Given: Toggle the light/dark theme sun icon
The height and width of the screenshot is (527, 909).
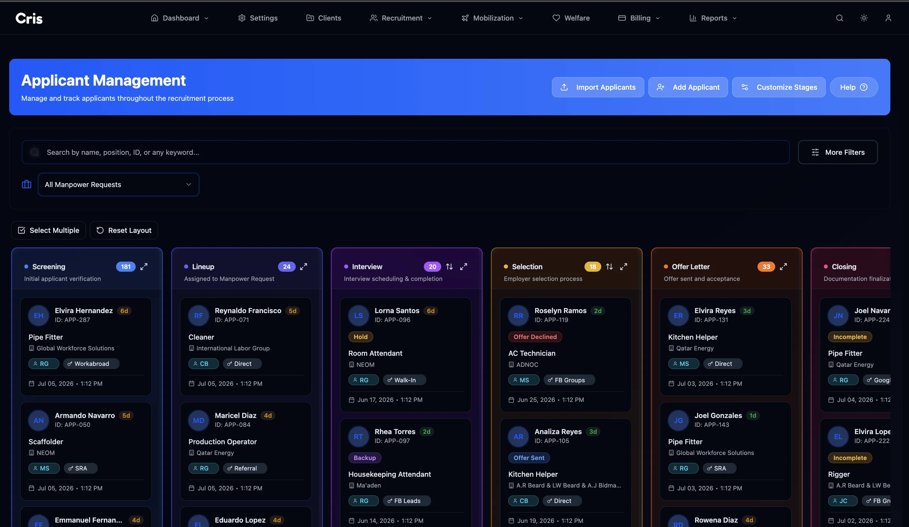Looking at the screenshot, I should point(863,18).
